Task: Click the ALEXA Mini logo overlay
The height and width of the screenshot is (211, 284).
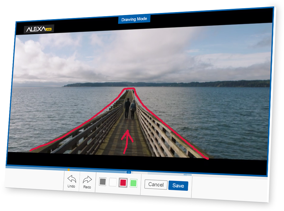Action: 39,29
